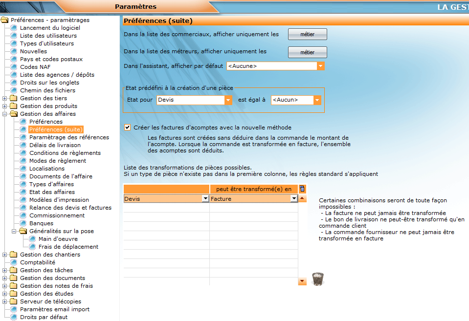Viewport: 469px width, 321px height.
Task: Open the Devis cell dropdown in the table
Action: 205,198
